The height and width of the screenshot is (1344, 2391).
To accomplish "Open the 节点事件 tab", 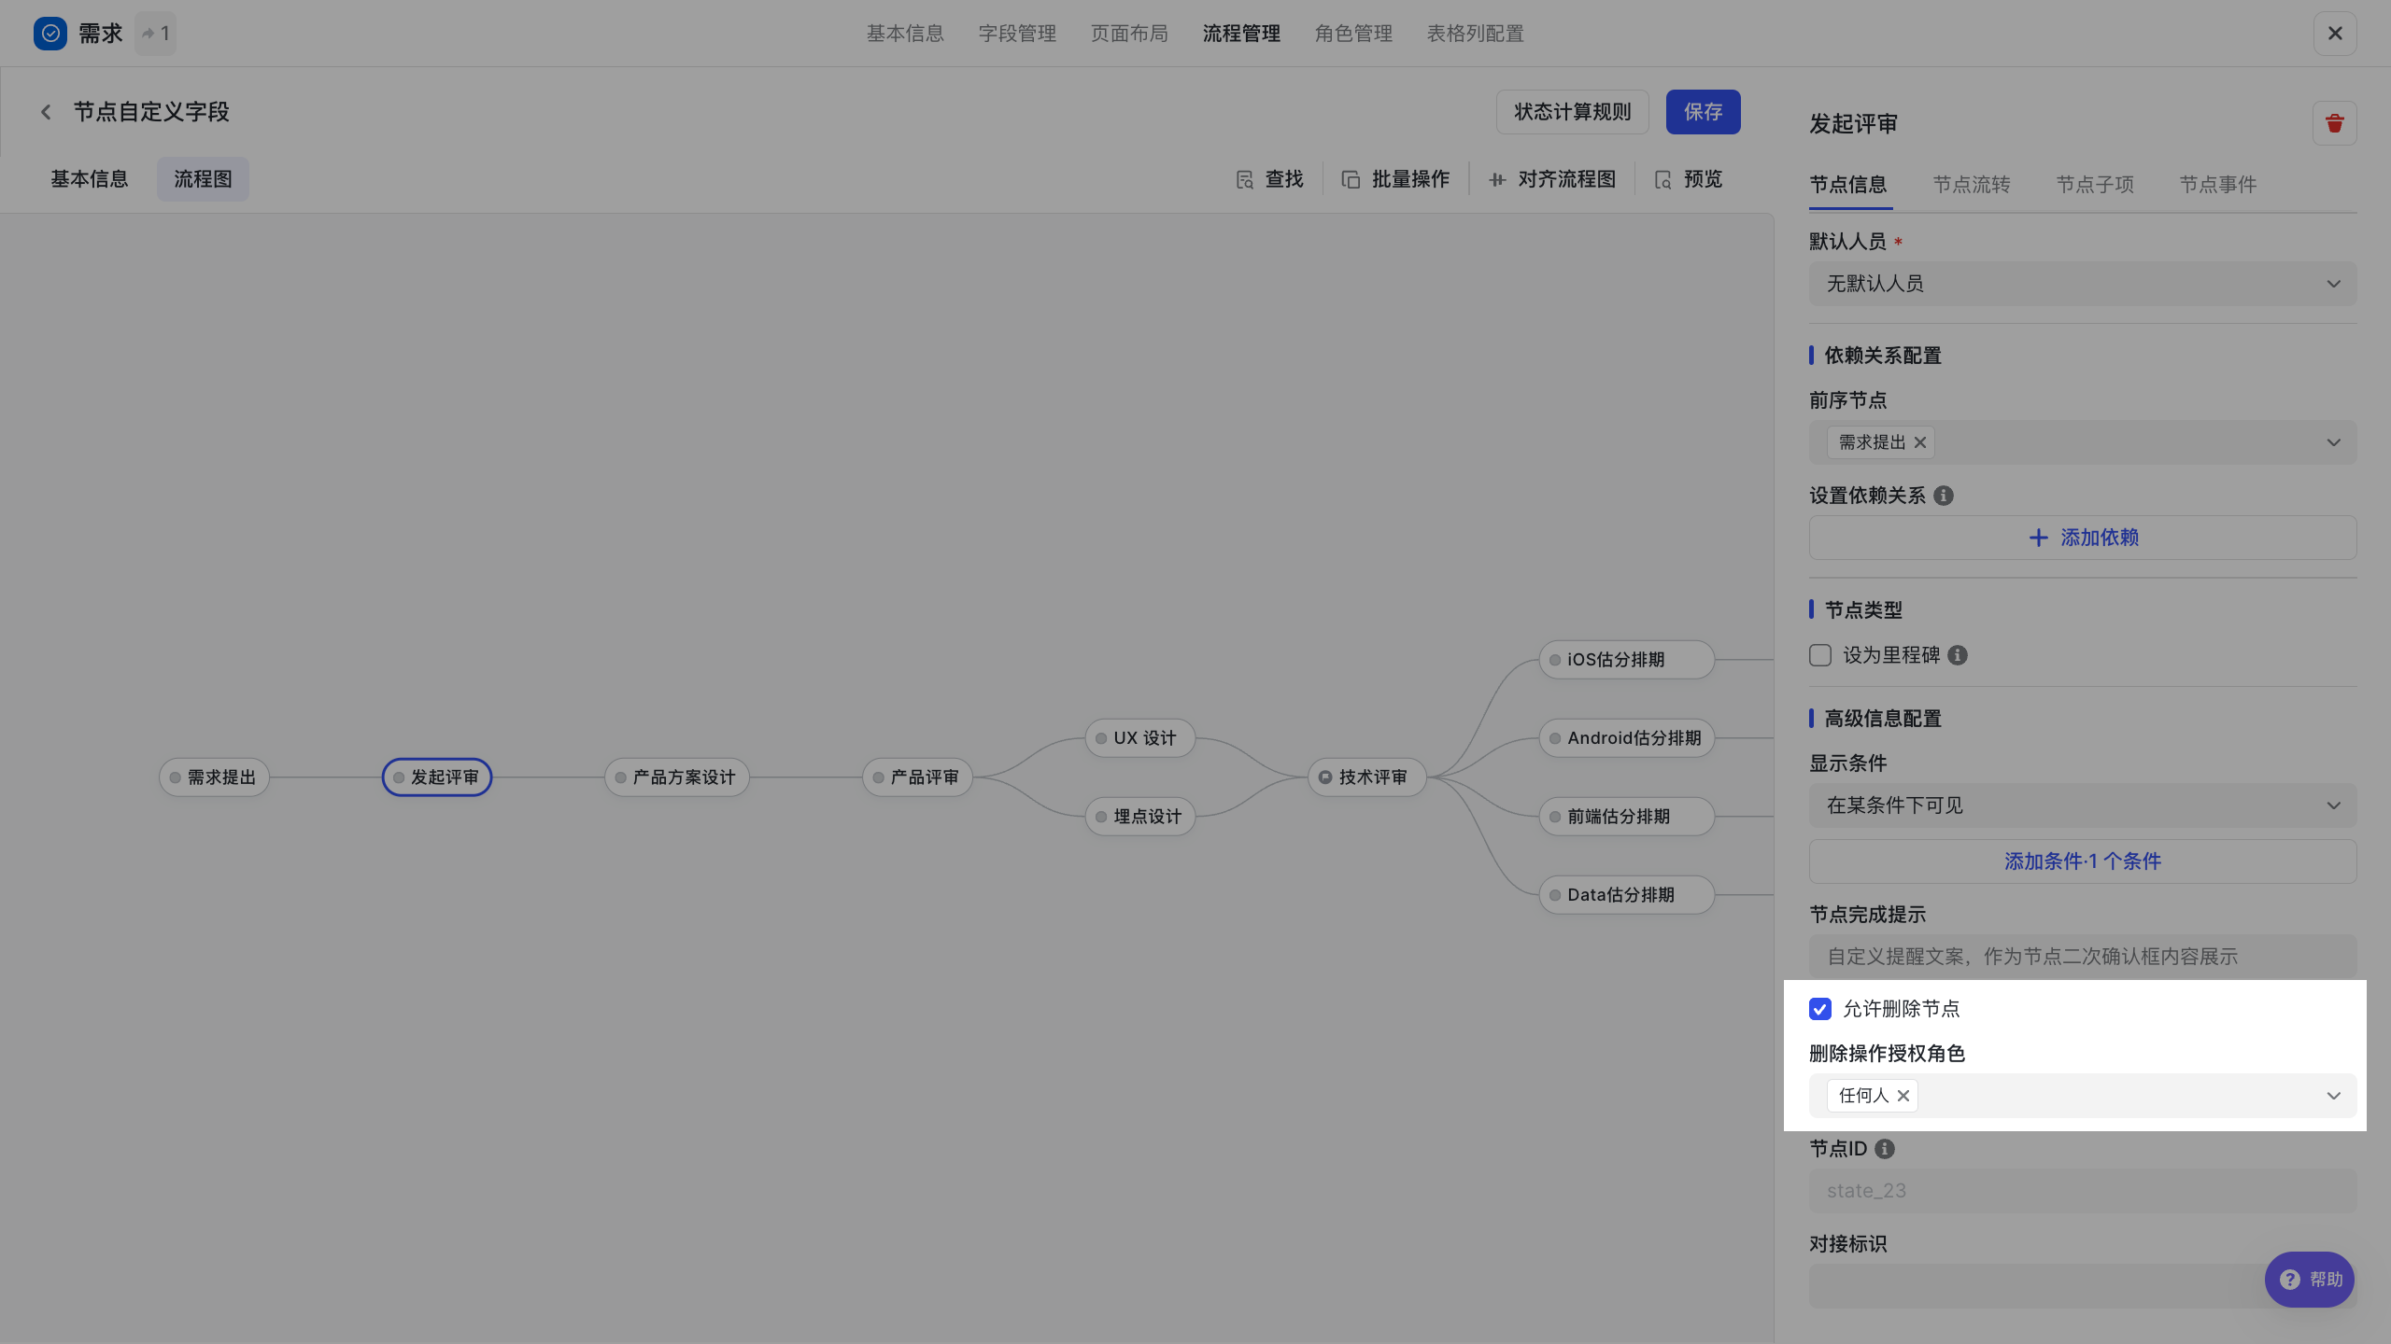I will click(2218, 185).
